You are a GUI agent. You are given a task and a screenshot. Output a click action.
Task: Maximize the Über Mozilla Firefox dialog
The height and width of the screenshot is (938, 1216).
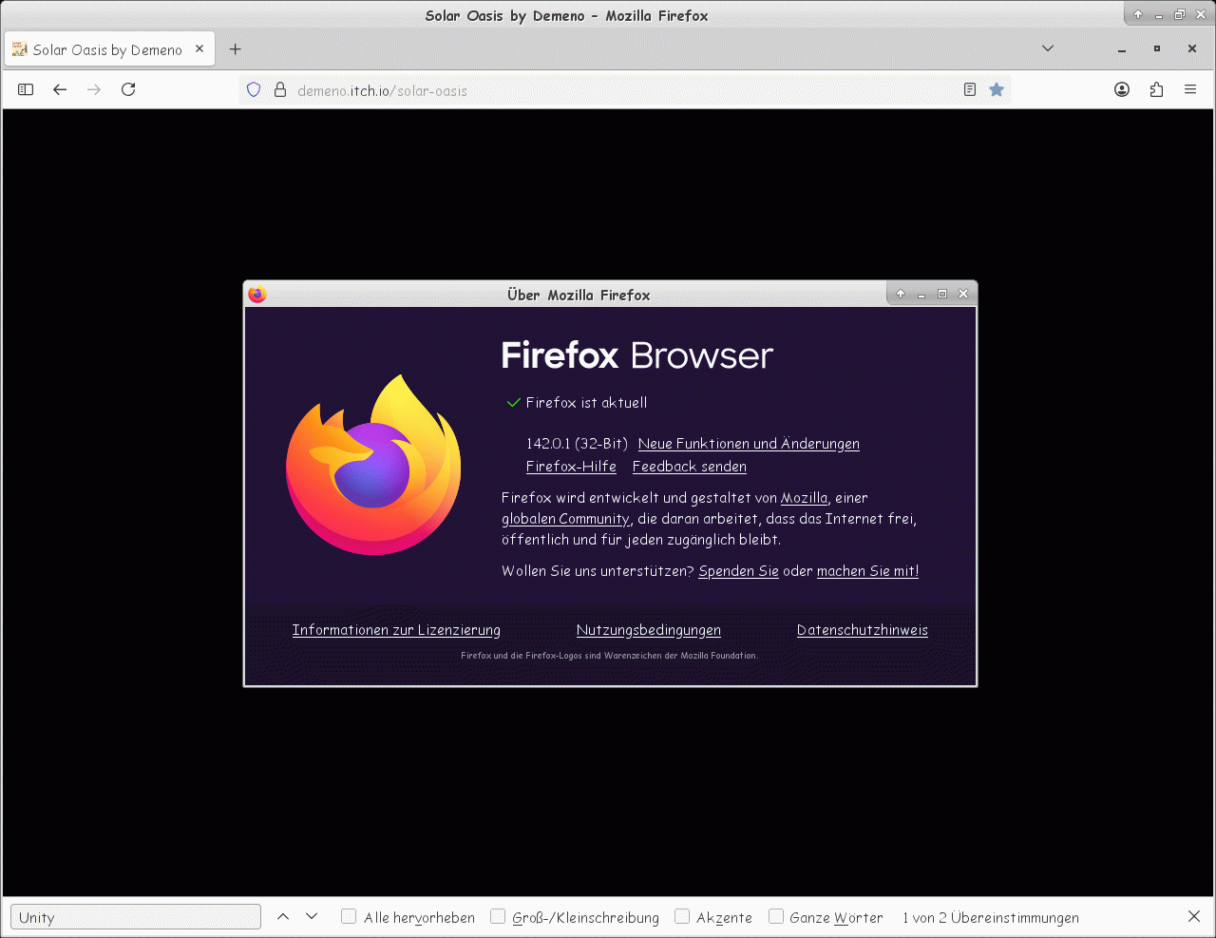pyautogui.click(x=942, y=294)
